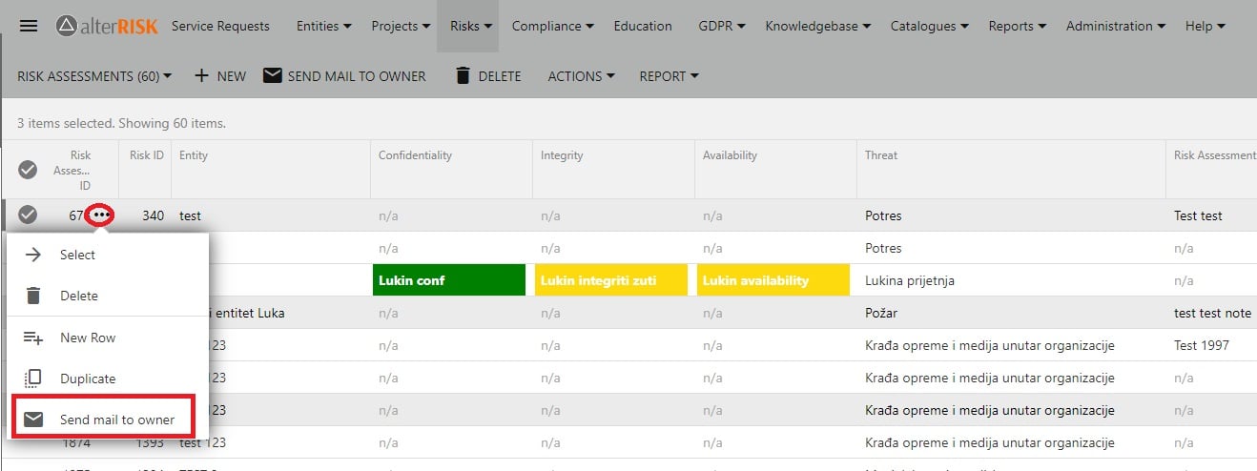Viewport: 1257px width, 471px height.
Task: Click the plus icon for New
Action: pos(201,75)
